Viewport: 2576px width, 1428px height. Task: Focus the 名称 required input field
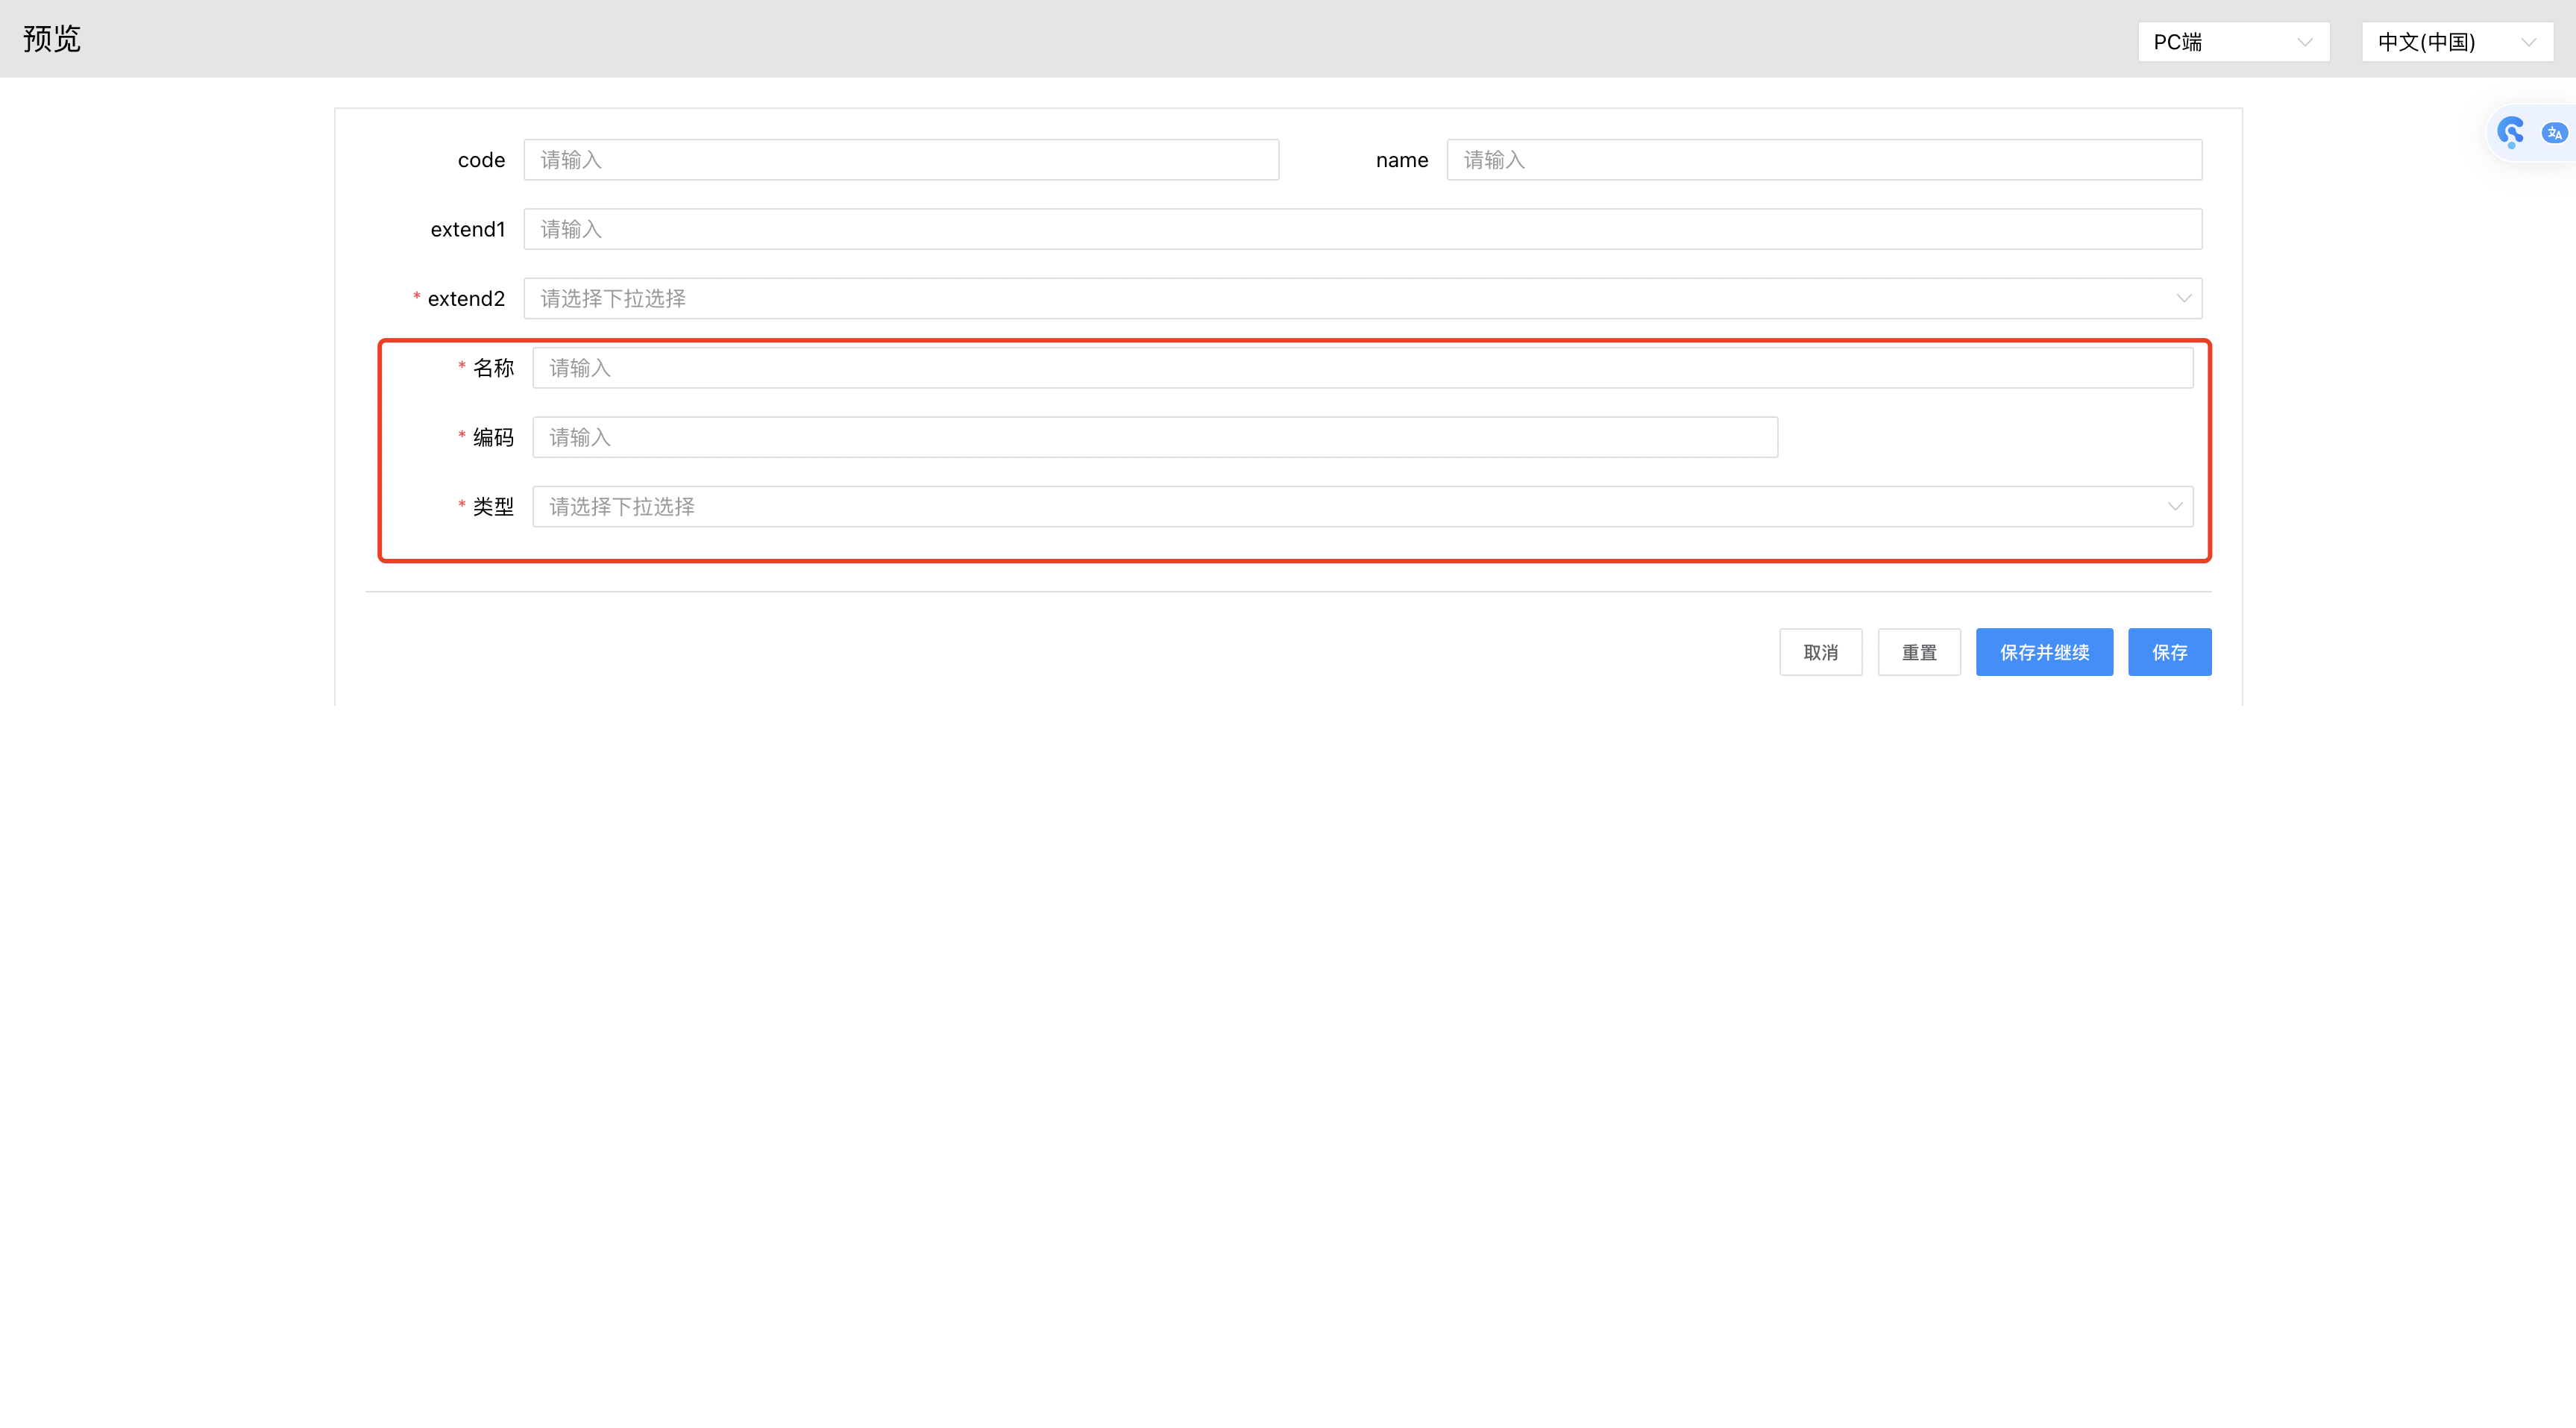click(1361, 369)
